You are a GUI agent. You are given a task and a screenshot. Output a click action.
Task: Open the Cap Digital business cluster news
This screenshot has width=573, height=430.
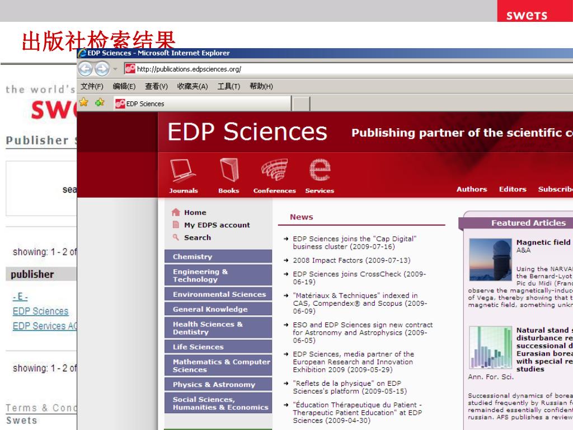pyautogui.click(x=354, y=242)
